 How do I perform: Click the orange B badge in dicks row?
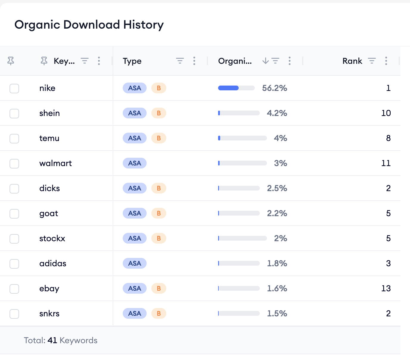(x=159, y=188)
